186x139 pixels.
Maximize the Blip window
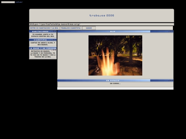(170, 31)
